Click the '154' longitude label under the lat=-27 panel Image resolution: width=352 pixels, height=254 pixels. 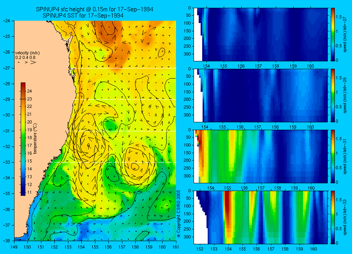point(206,66)
